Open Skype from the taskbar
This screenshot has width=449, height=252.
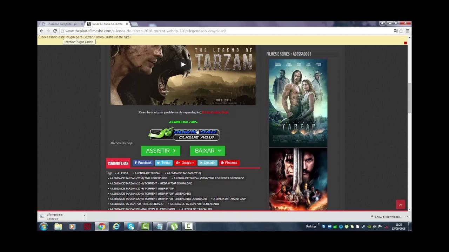tap(131, 226)
